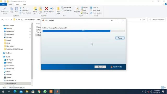Viewport: 167px width, 94px height.
Task: Click Select none in ribbon
Action: pos(95,10)
